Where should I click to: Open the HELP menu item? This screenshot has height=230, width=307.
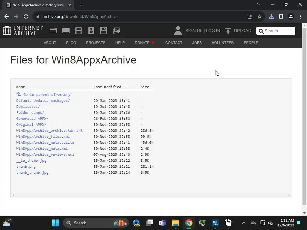[120, 43]
